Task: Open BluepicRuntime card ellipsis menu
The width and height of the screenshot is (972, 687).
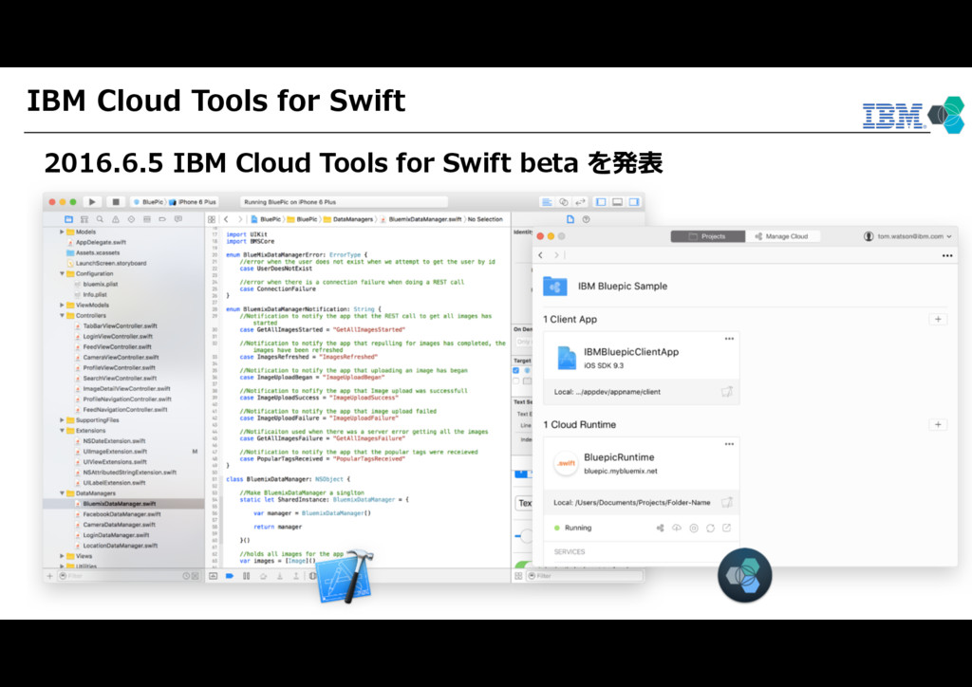Action: pyautogui.click(x=729, y=444)
